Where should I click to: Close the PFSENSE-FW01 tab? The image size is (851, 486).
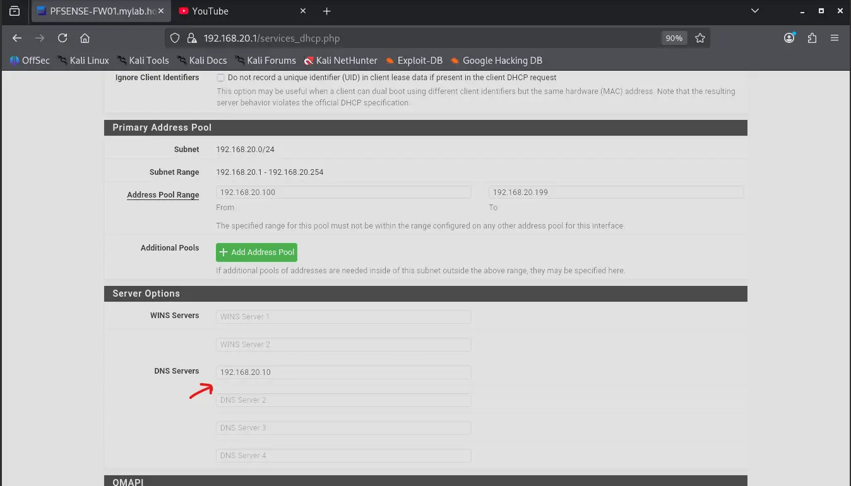tap(161, 11)
